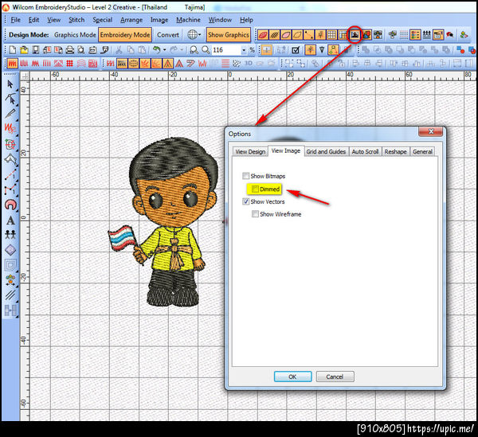Viewport: 478px width, 437px height.
Task: Open the Help menu
Action: 246,20
